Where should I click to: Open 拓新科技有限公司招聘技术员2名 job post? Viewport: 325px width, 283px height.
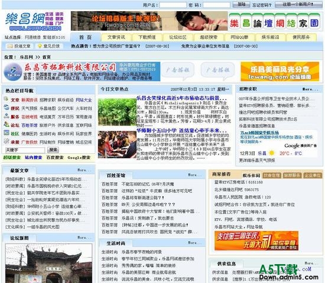coord(268,119)
